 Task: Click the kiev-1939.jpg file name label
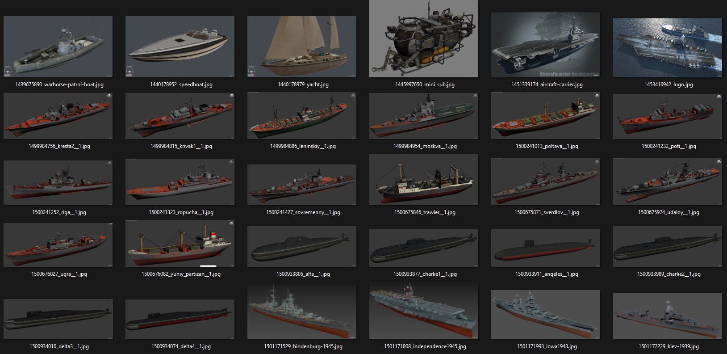(669, 346)
